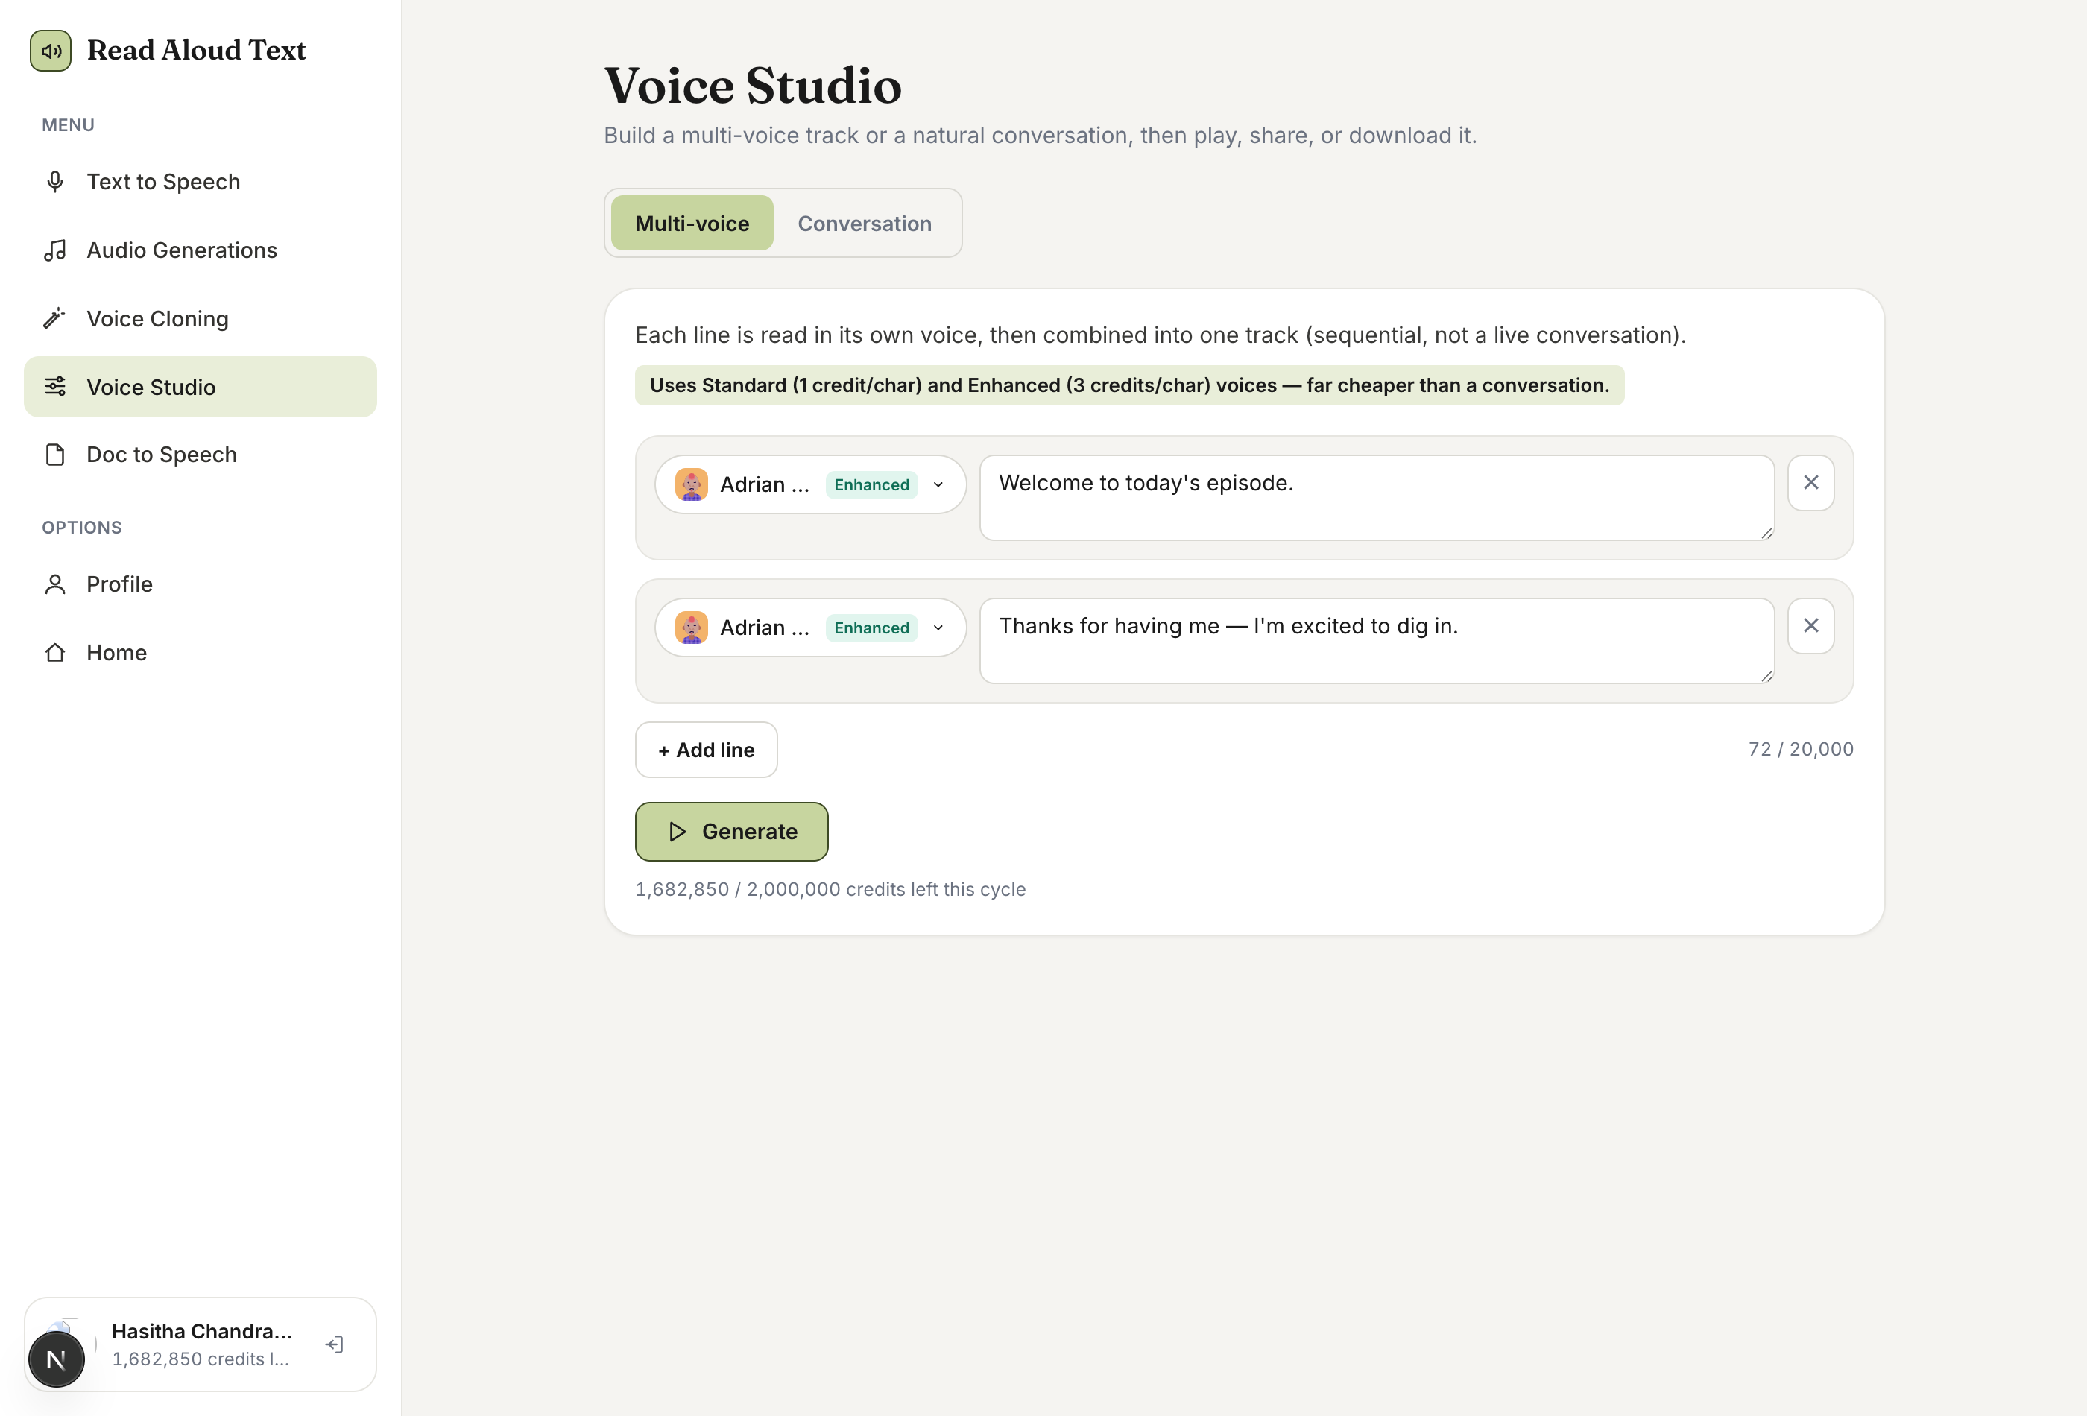The width and height of the screenshot is (2087, 1416).
Task: Click the Generate button
Action: [731, 832]
